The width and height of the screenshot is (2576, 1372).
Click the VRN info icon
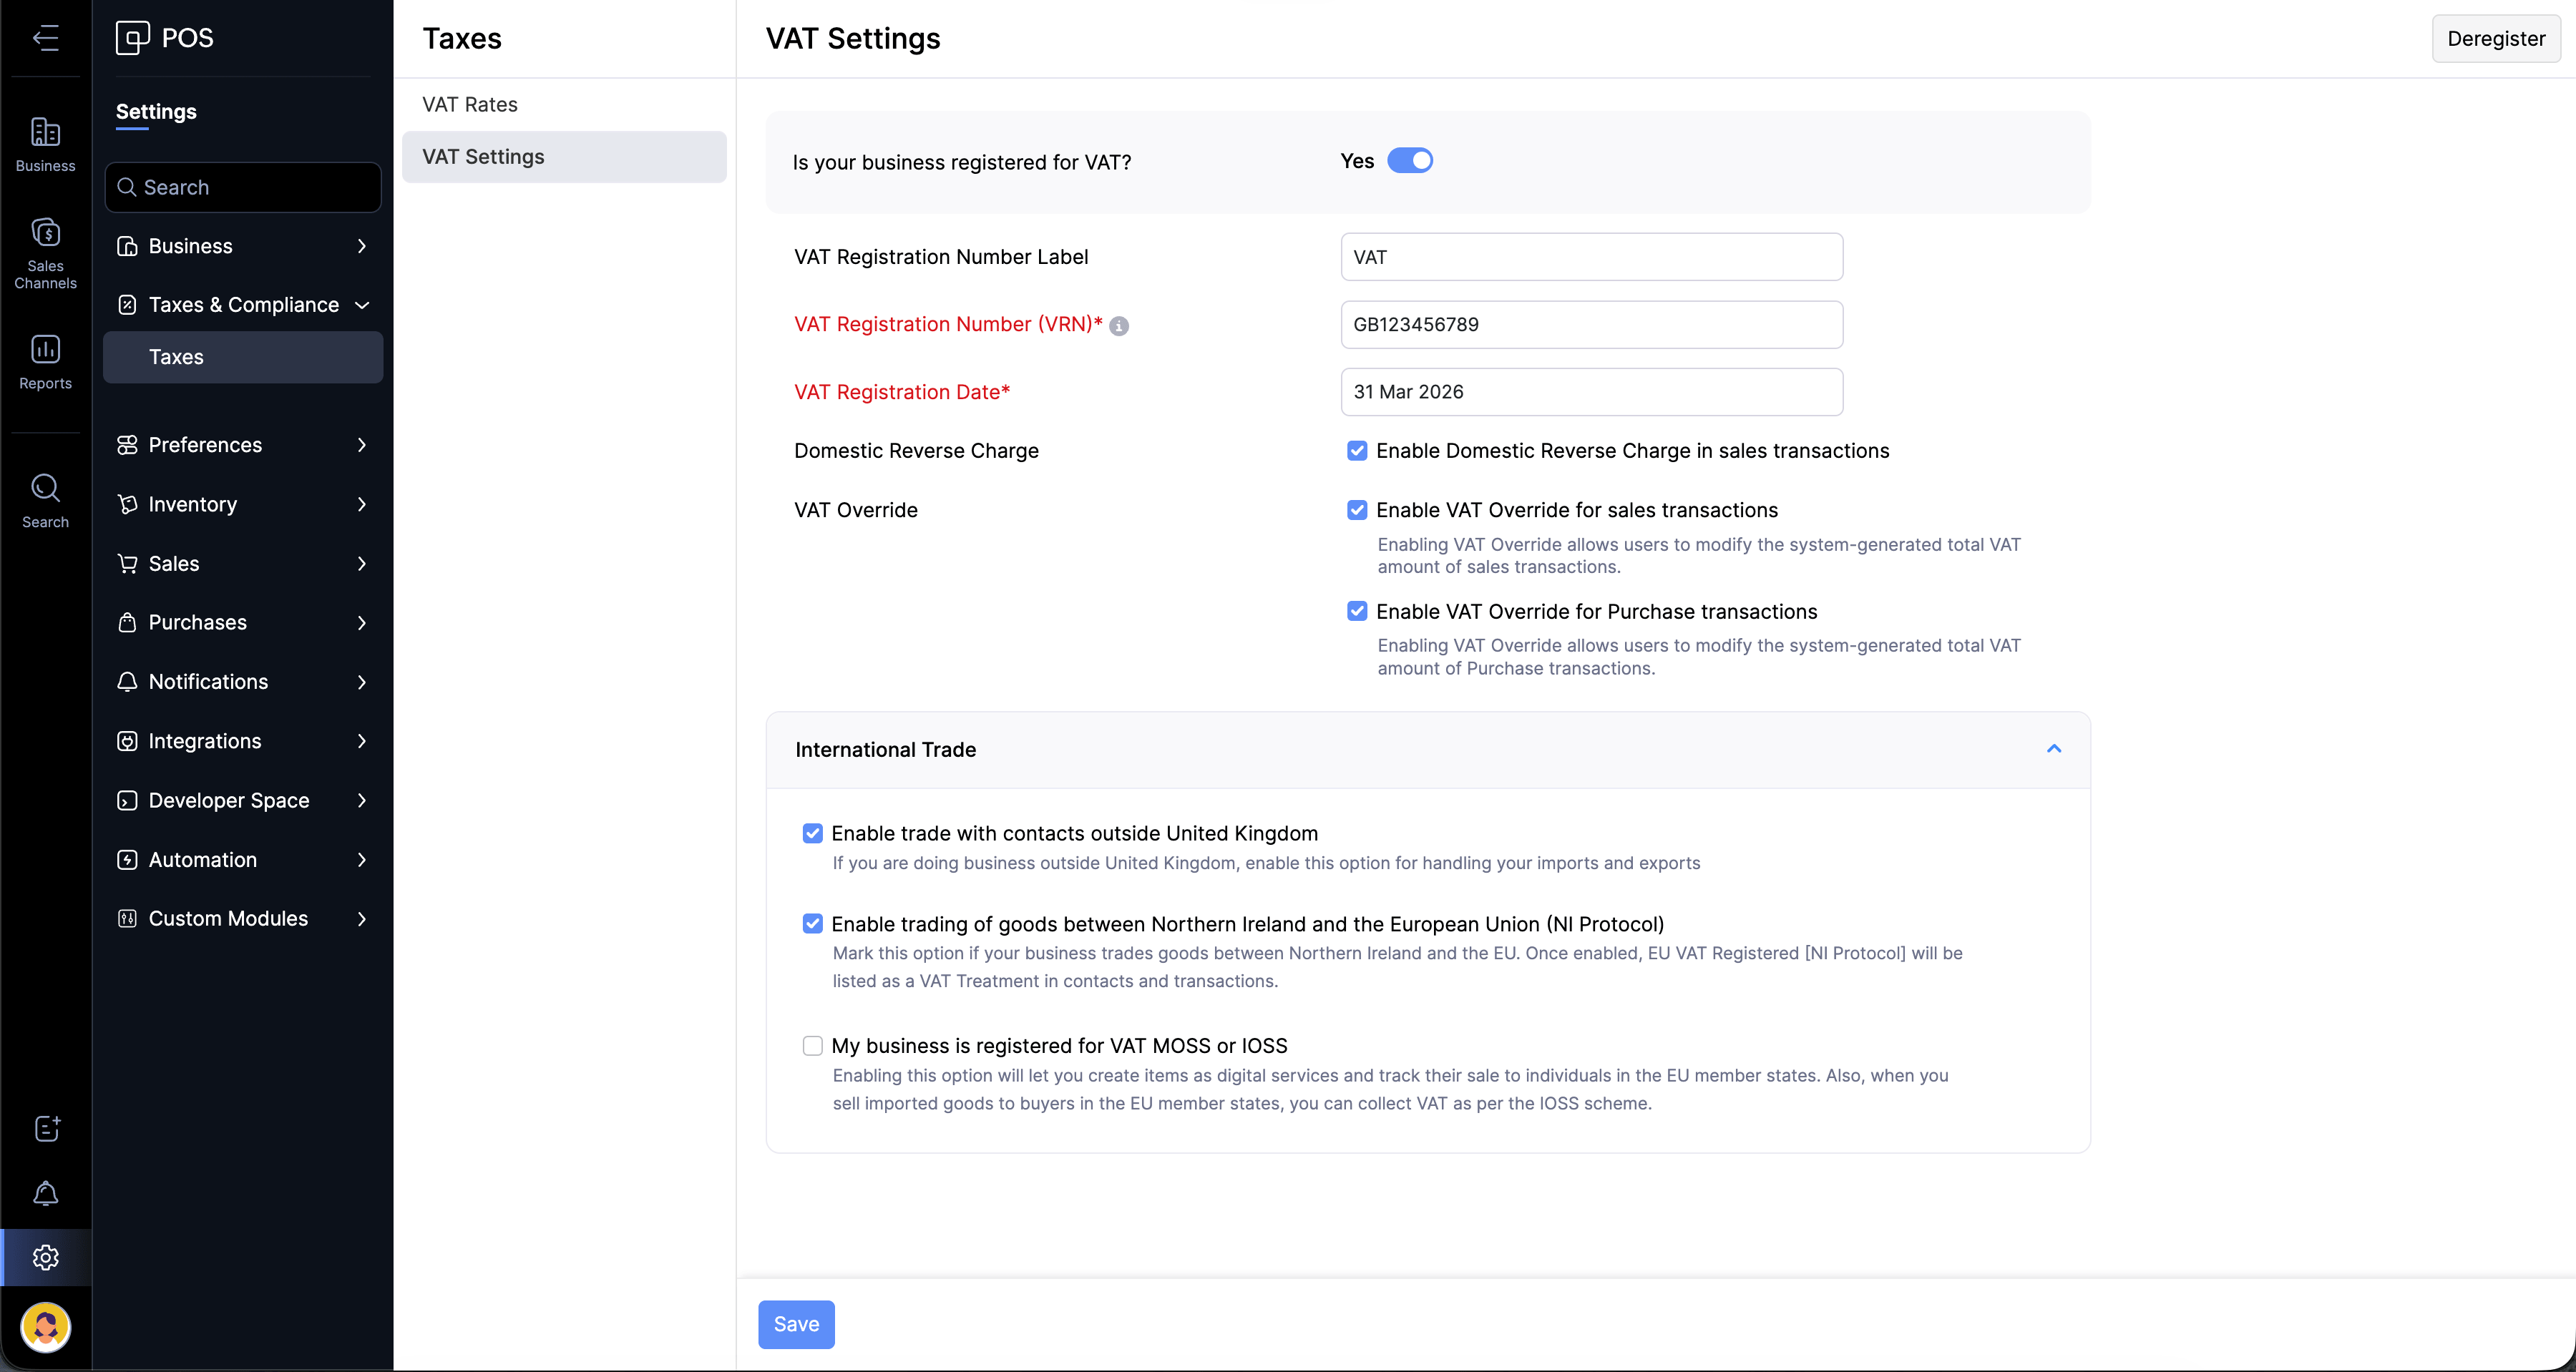1119,326
